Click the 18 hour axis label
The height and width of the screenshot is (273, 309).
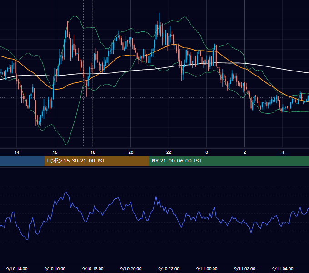point(93,152)
